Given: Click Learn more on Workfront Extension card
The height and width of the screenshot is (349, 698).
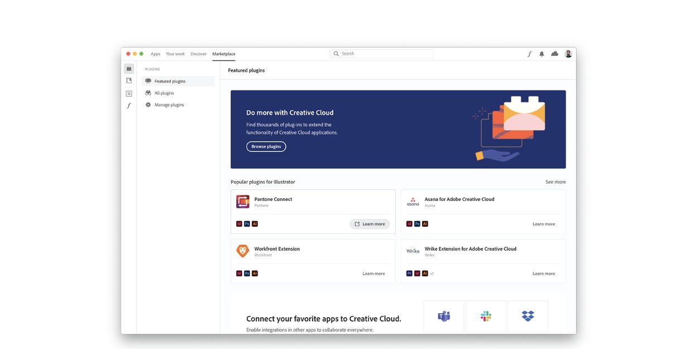Looking at the screenshot, I should click(x=374, y=274).
